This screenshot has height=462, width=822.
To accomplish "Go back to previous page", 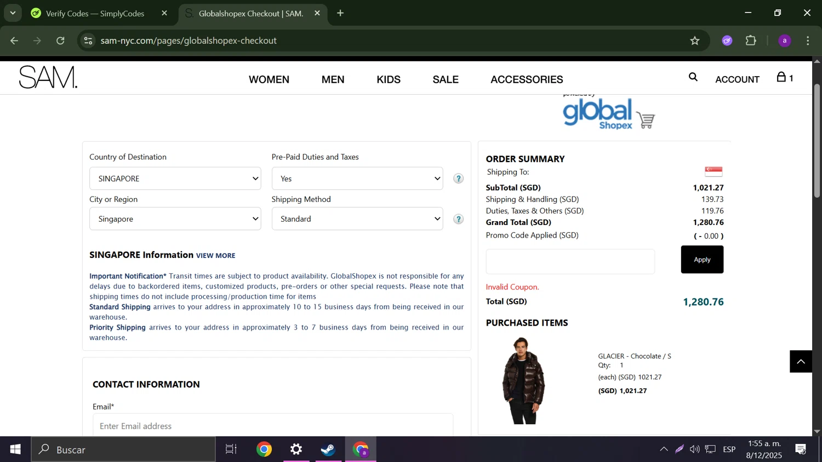I will pos(14,41).
